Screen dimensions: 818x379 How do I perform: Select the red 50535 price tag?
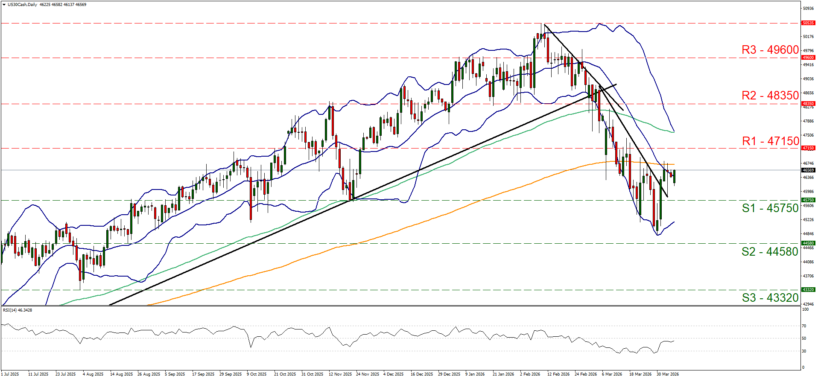808,23
